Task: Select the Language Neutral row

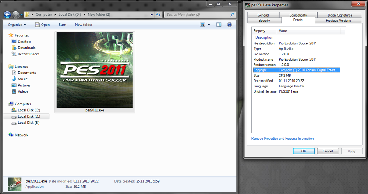Action: pyautogui.click(x=296, y=86)
